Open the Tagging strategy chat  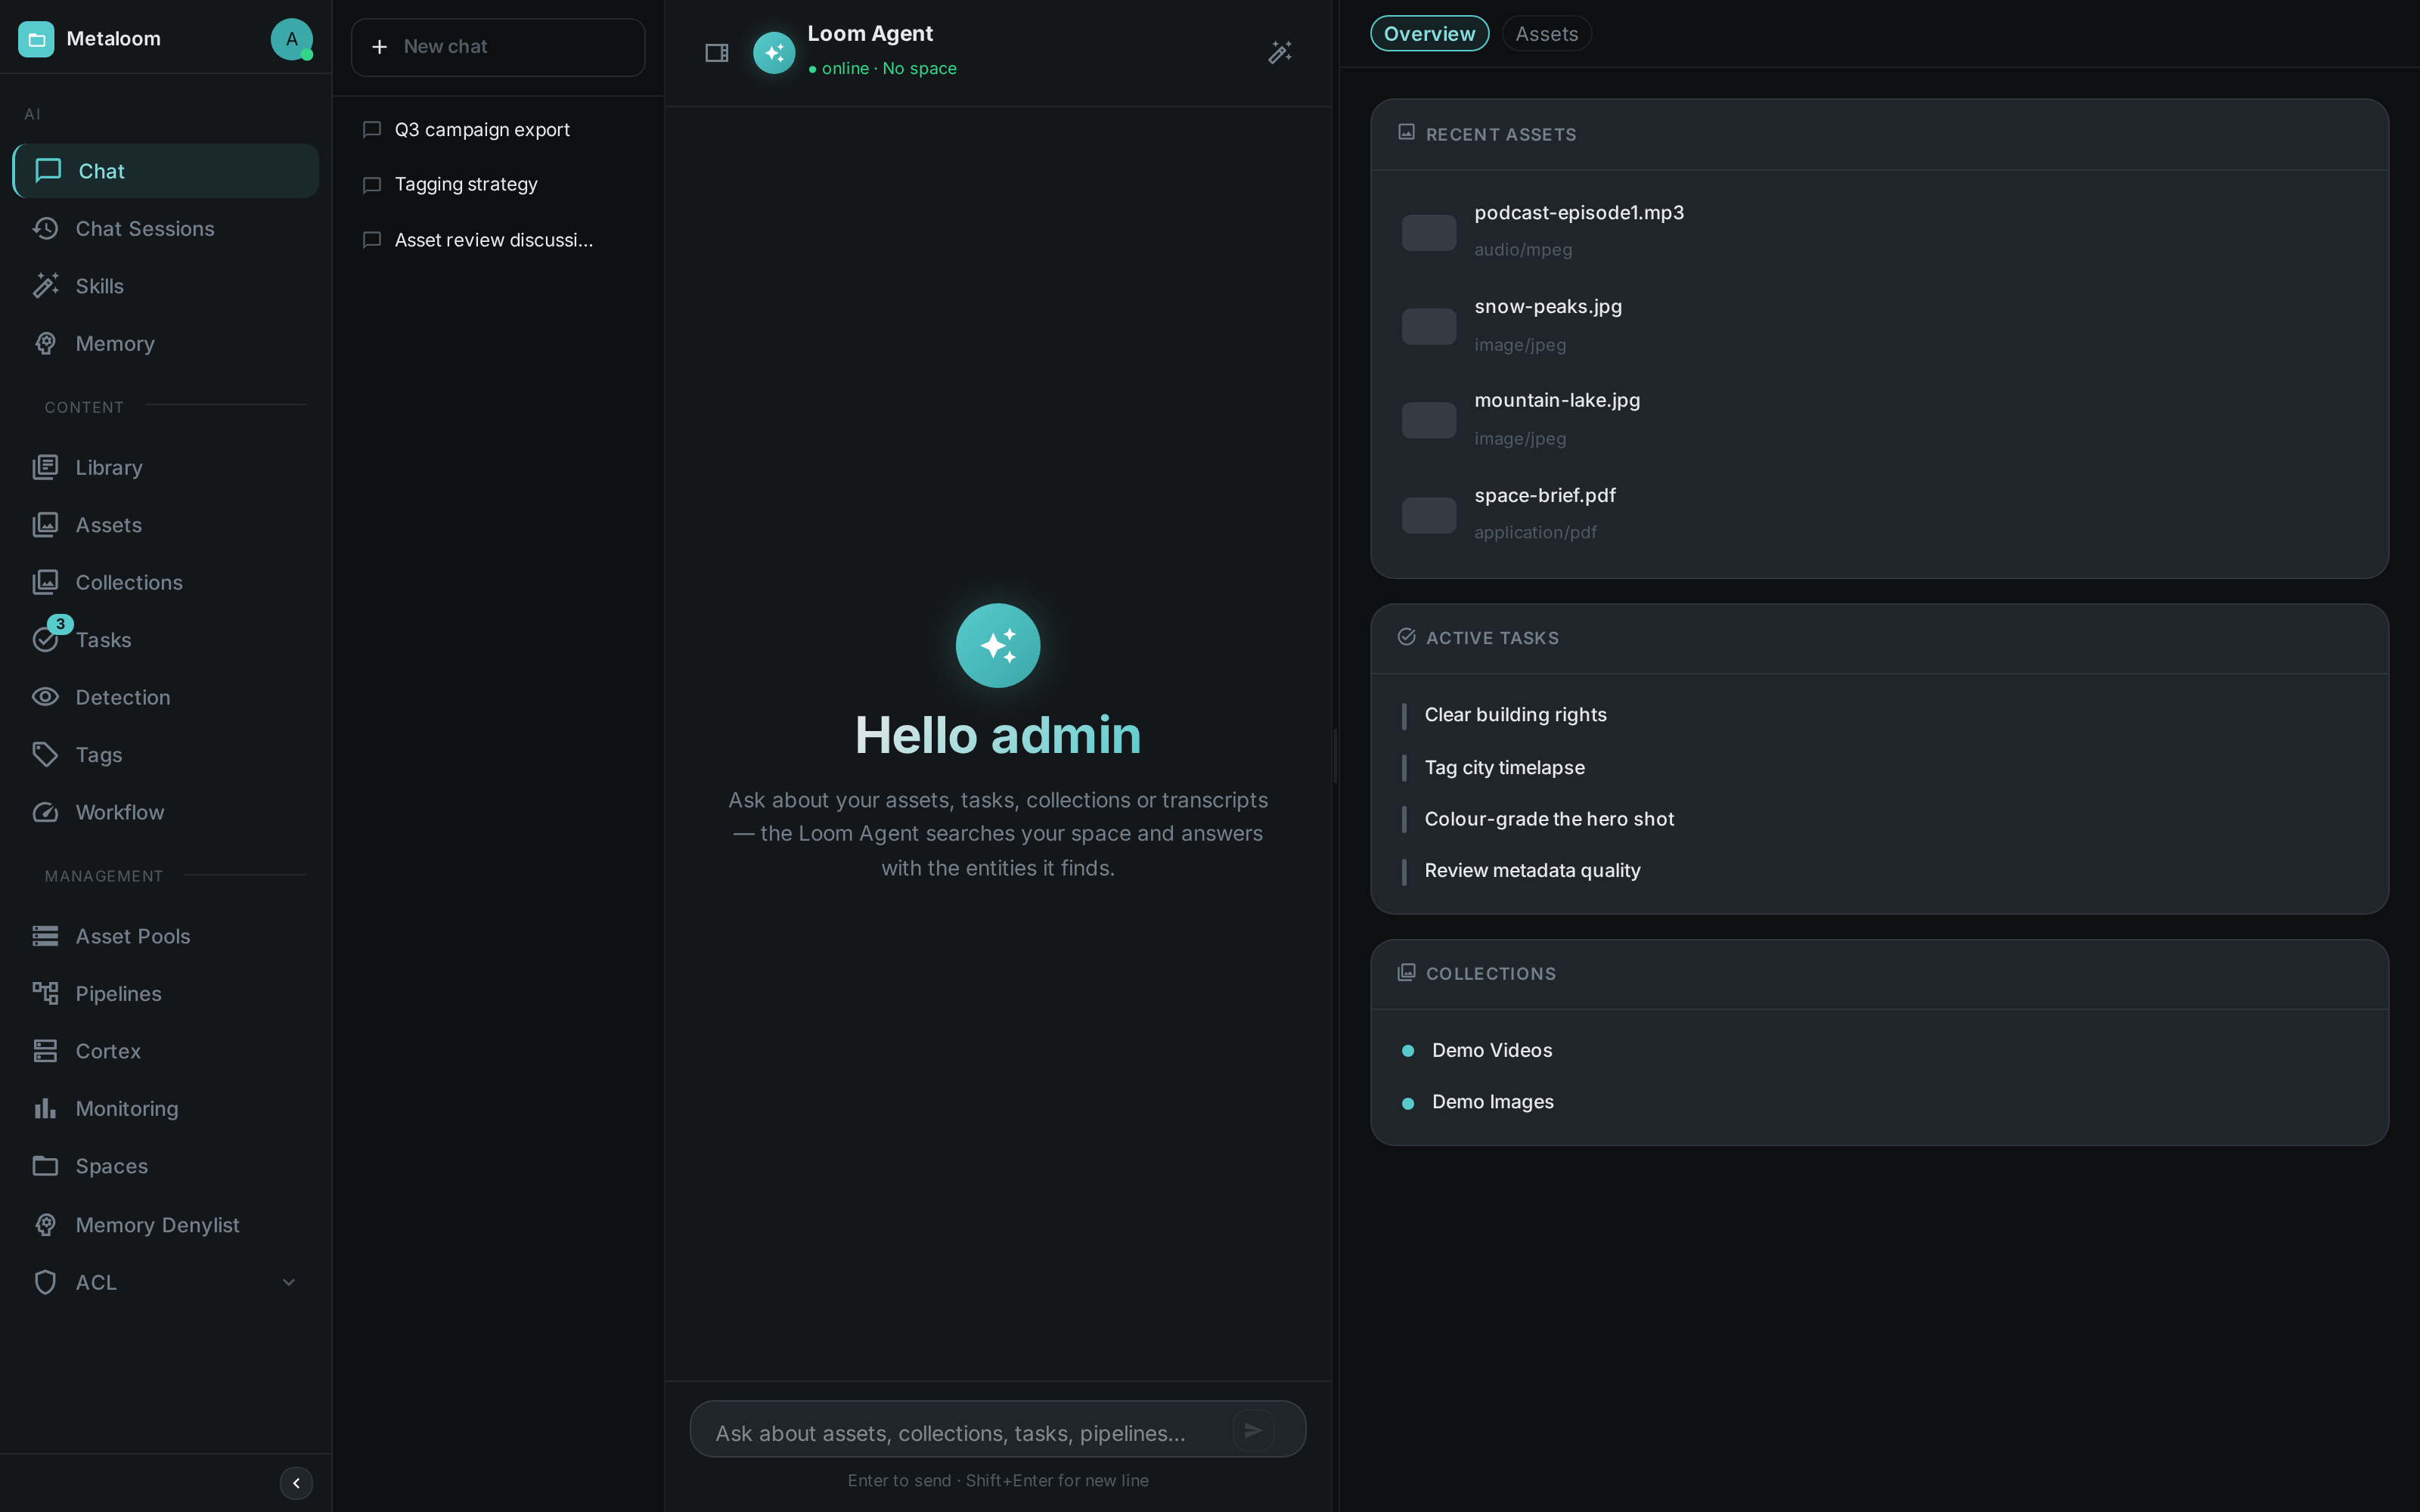[498, 184]
